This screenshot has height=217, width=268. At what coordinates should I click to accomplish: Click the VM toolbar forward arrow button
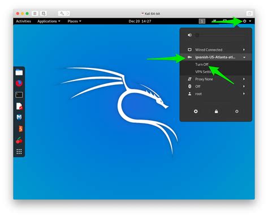[68, 14]
